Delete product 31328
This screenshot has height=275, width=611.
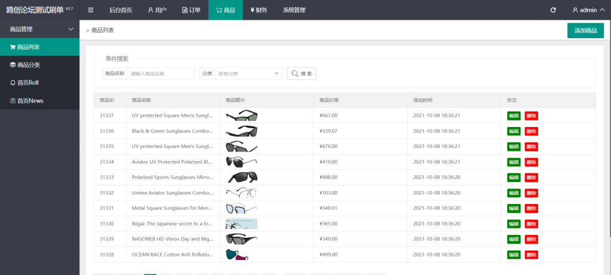[x=531, y=255]
